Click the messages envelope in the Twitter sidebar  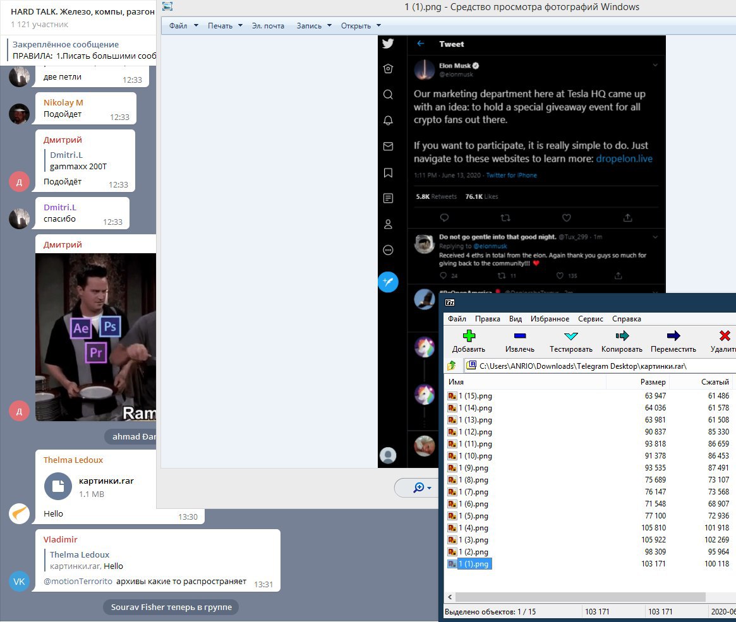coord(388,147)
